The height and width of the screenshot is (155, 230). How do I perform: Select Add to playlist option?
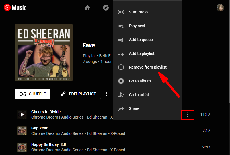(142, 53)
